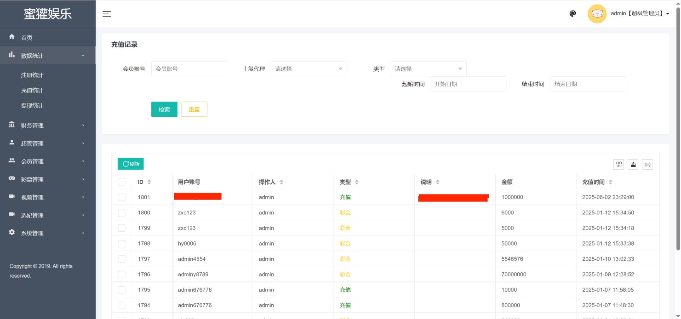This screenshot has height=319, width=681.
Task: Click the 检索 search button
Action: pos(164,109)
